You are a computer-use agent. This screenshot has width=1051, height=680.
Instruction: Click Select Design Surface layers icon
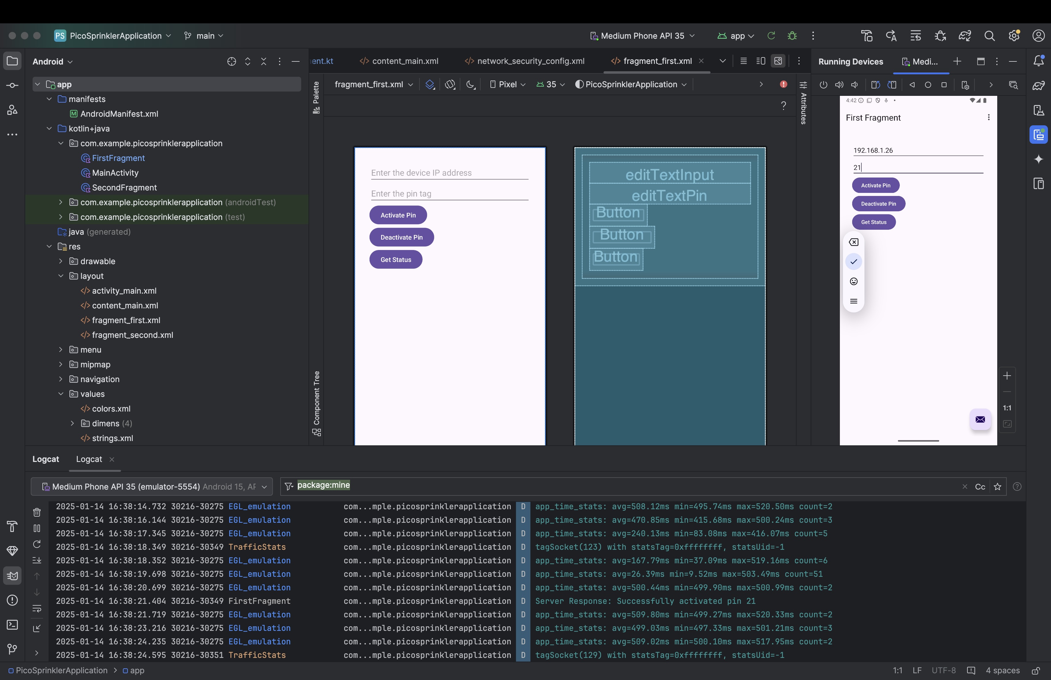click(x=430, y=85)
